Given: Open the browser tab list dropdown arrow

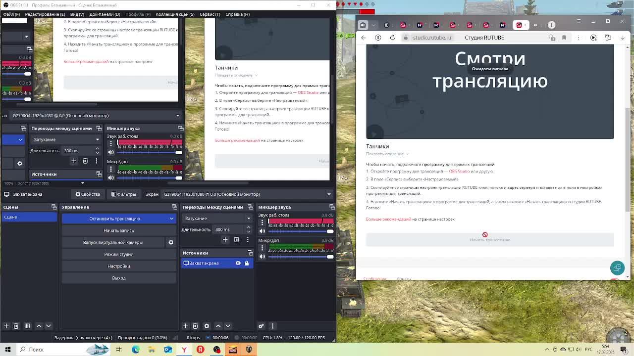Looking at the screenshot, I should [374, 25].
